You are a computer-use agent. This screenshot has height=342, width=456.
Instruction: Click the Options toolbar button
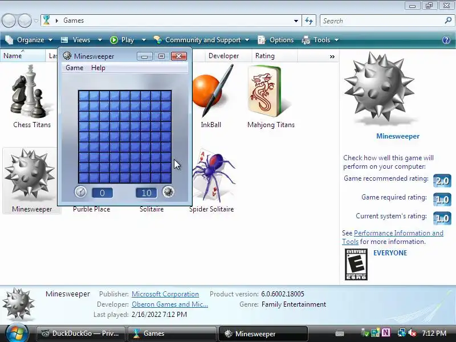coord(276,40)
